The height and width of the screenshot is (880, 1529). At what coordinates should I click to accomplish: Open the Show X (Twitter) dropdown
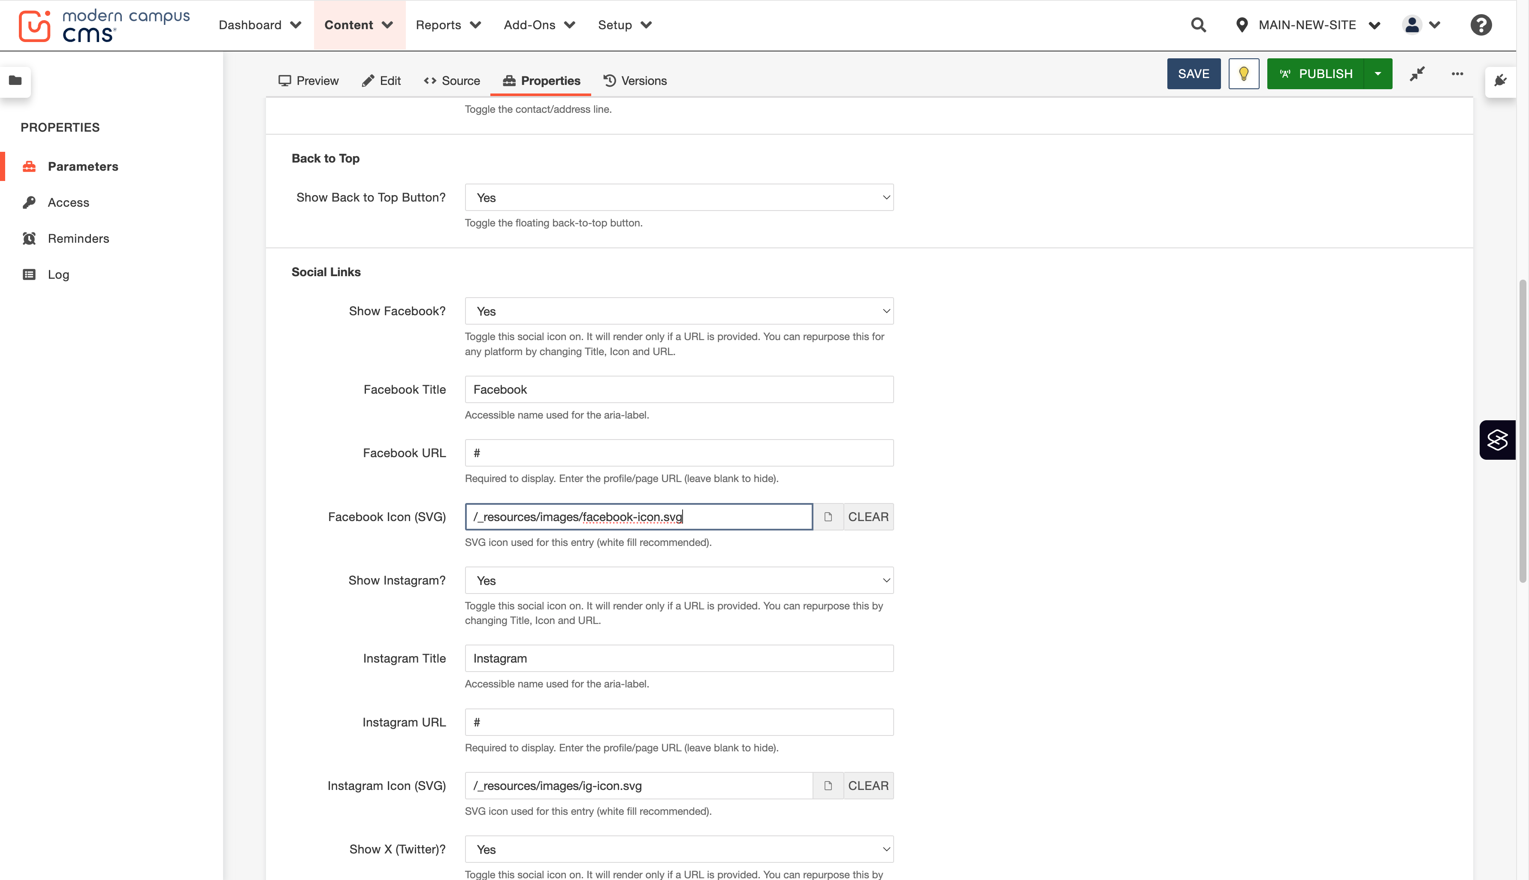pos(679,849)
